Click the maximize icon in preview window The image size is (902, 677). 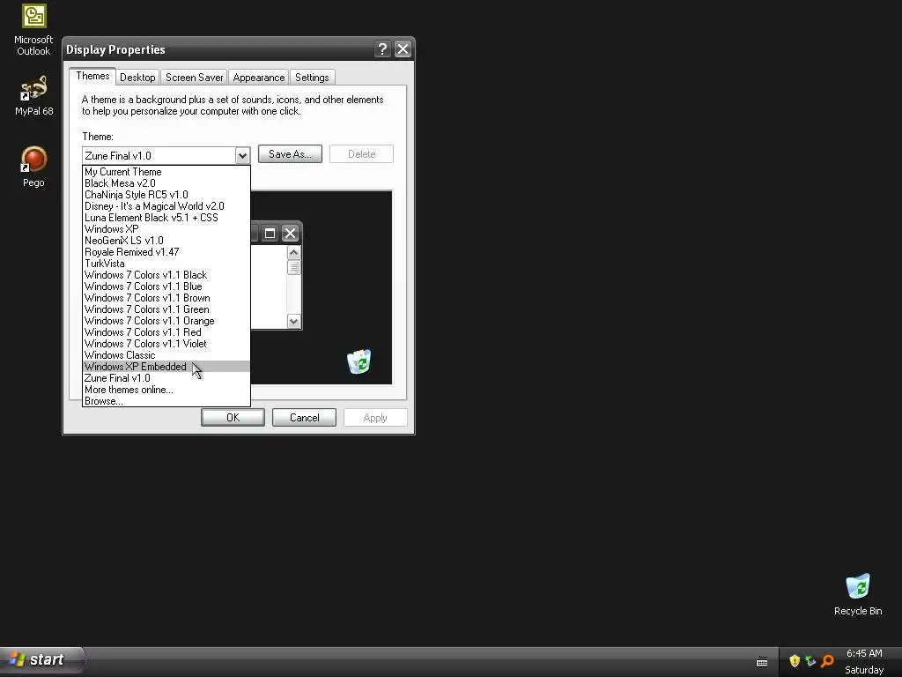point(270,233)
